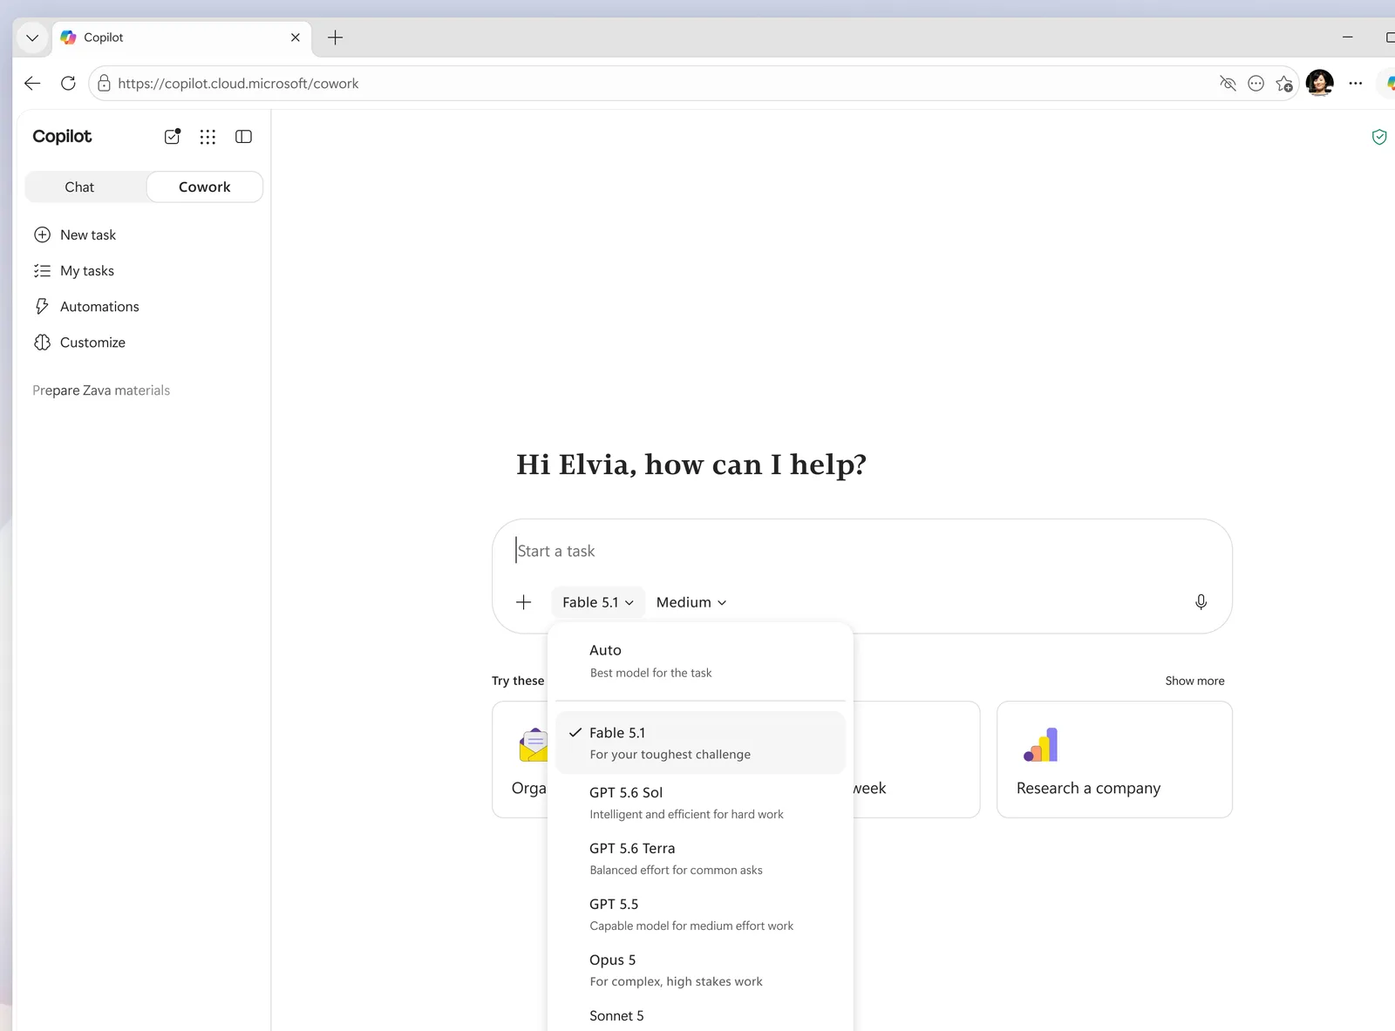
Task: Choose GPT 5.5 model
Action: (700, 914)
